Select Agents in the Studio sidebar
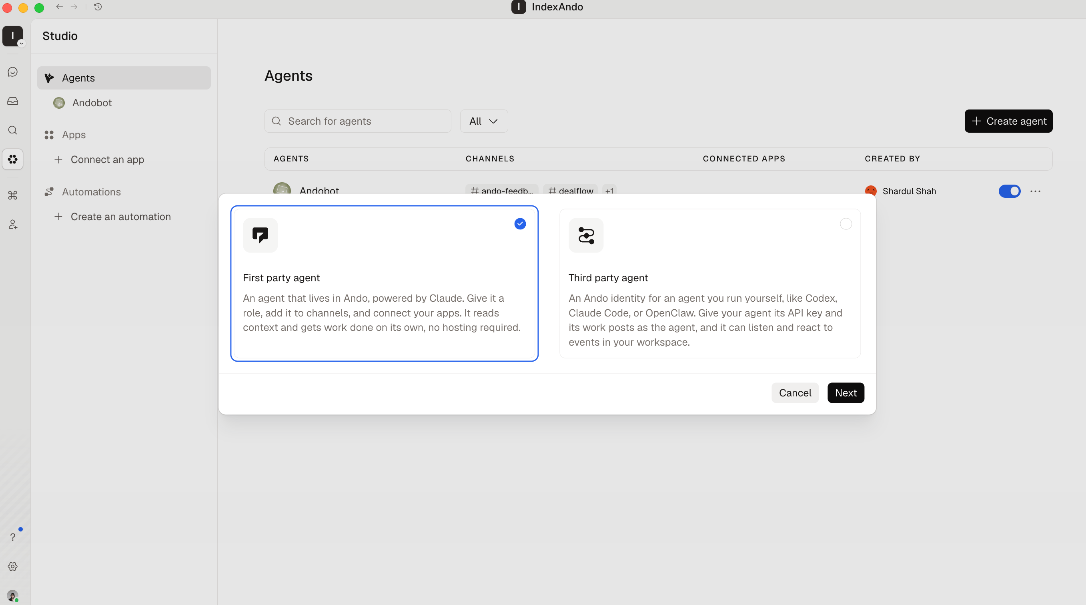Viewport: 1086px width, 605px height. pos(124,78)
